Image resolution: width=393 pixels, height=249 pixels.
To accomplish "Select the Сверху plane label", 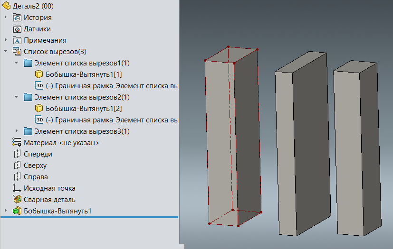I will (x=35, y=166).
